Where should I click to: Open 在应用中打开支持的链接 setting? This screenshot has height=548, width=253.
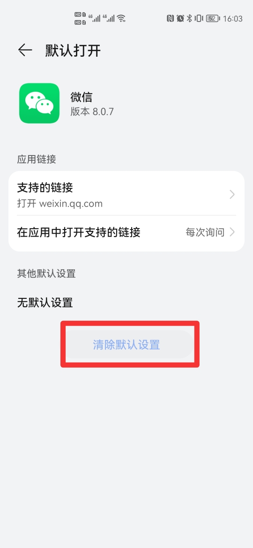(126, 232)
